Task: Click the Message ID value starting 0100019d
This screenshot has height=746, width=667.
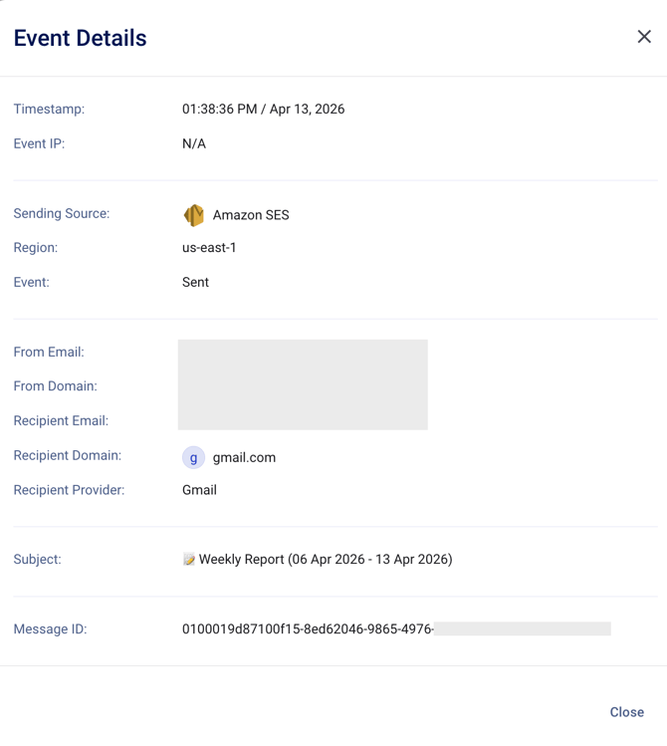Action: click(307, 629)
